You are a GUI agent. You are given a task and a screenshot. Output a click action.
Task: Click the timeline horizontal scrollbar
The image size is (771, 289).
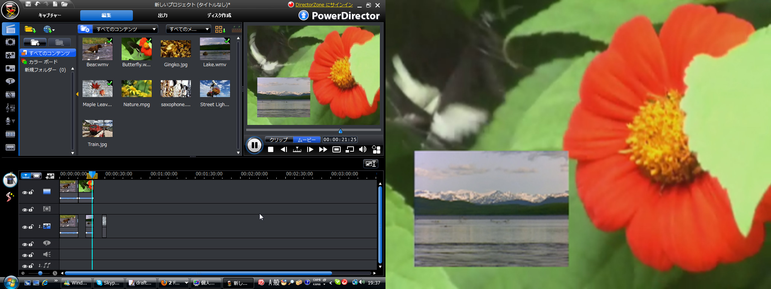click(198, 273)
